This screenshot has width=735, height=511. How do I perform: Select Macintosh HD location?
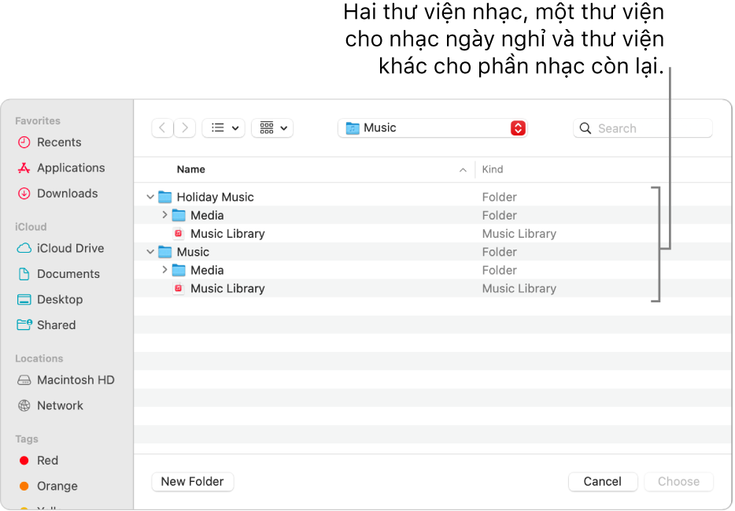pyautogui.click(x=65, y=380)
